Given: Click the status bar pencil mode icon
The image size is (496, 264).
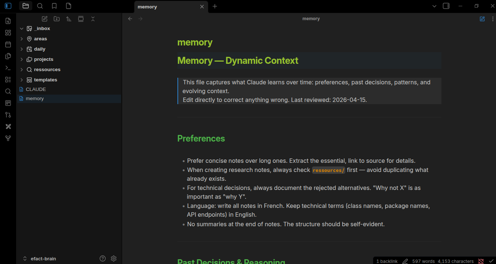Looking at the screenshot, I should (405, 261).
